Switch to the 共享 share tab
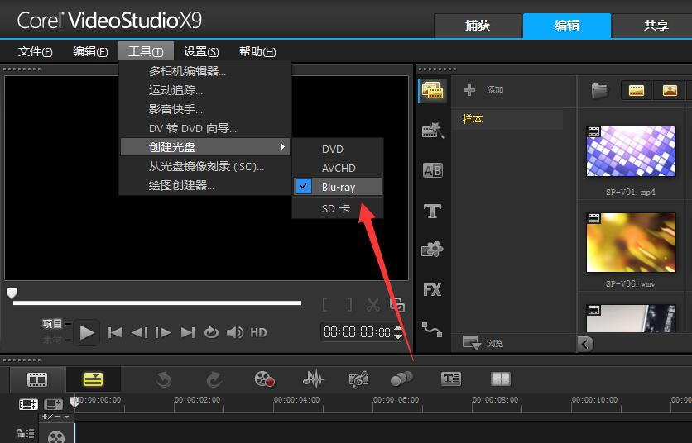The width and height of the screenshot is (692, 443). pos(654,25)
